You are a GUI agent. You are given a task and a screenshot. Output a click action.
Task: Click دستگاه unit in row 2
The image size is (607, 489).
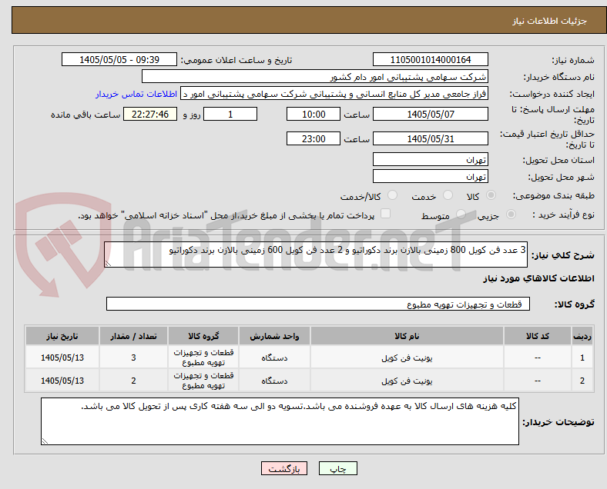[x=274, y=381]
